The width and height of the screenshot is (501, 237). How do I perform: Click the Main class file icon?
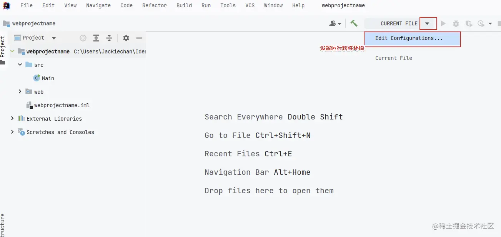tap(37, 78)
